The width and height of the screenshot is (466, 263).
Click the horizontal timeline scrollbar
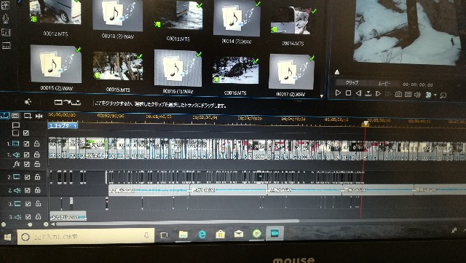[177, 222]
